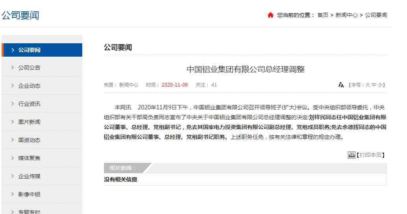Click the red home icon in breadcrumb

pos(270,15)
